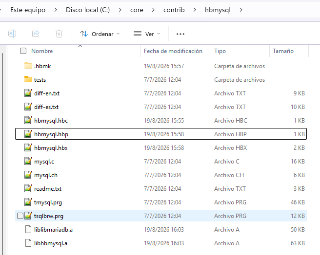
Task: Select file name tsqlbrw.prg
Action: point(49,216)
